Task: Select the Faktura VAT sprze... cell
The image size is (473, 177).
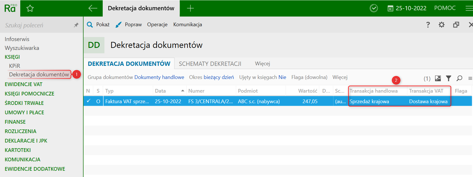Action: pyautogui.click(x=127, y=101)
